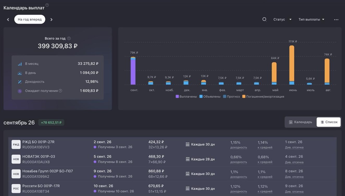
Task: Click the 424,32 ₽ payment amount
Action: [x=156, y=142]
